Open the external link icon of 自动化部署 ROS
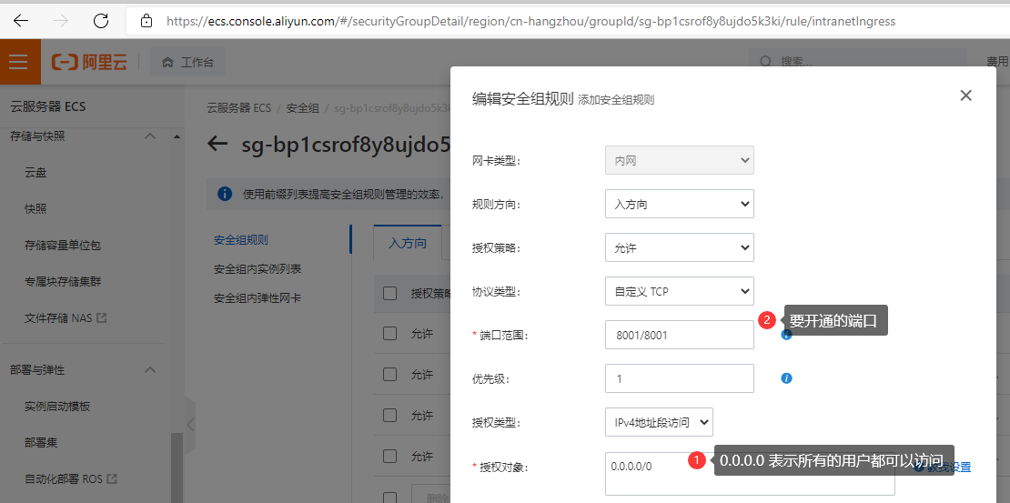 click(x=112, y=478)
